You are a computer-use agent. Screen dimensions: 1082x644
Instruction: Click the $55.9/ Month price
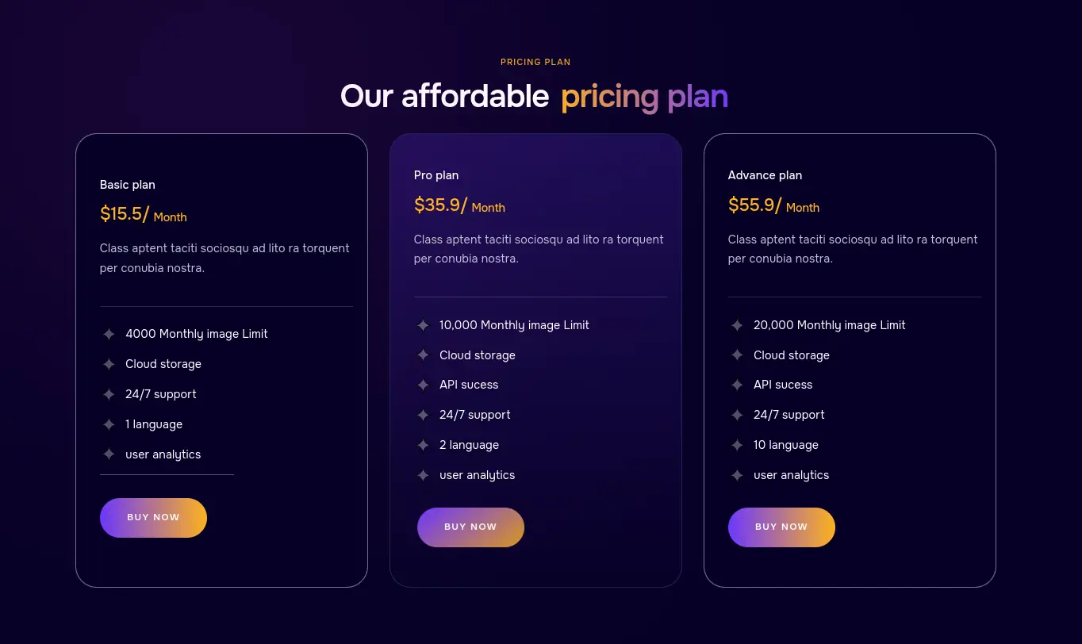773,205
